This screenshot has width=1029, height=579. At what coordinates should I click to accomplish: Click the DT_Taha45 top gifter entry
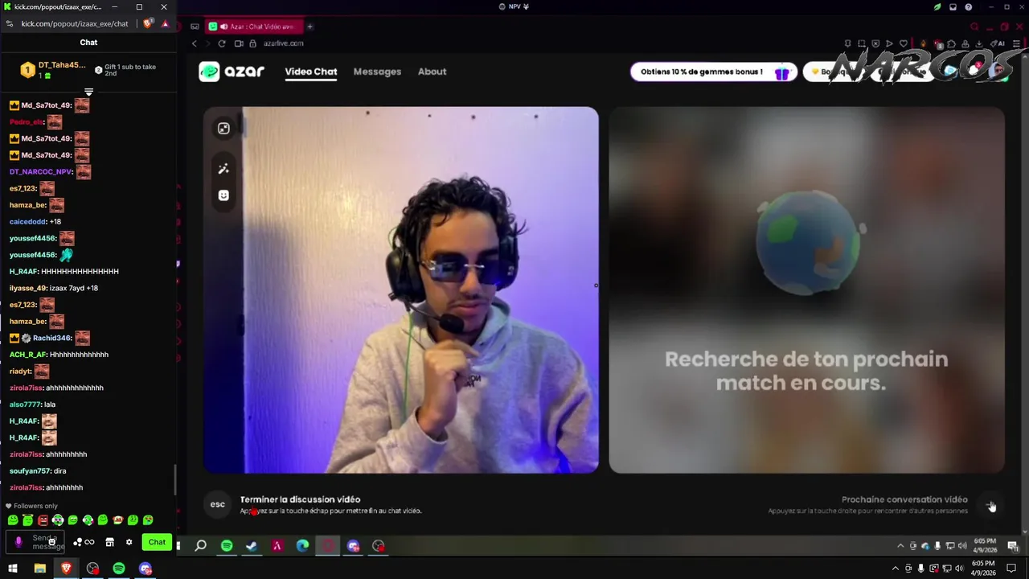click(52, 70)
